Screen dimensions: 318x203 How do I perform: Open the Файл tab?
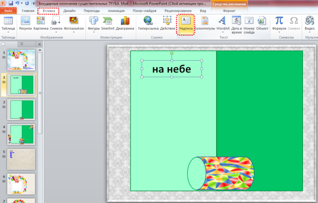[9, 11]
